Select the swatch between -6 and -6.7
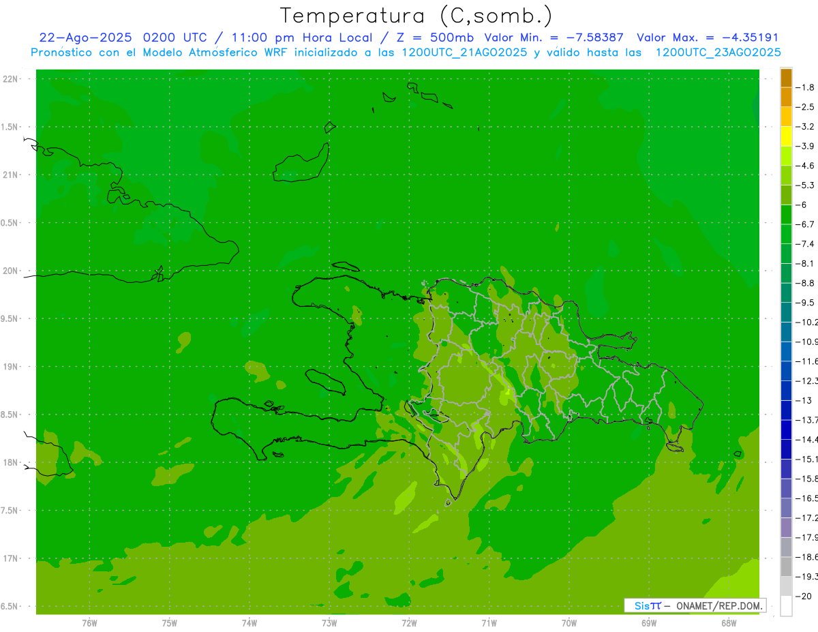Viewport: 818px width, 632px height. tap(786, 215)
